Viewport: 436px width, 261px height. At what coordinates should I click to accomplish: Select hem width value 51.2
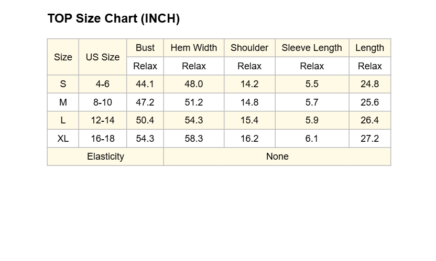194,102
